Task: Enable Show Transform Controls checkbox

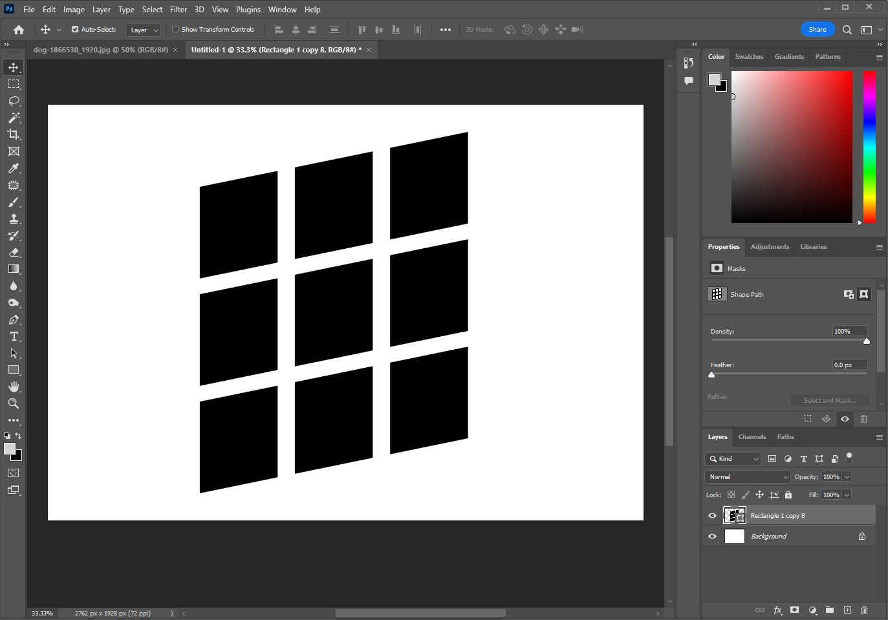Action: (175, 29)
